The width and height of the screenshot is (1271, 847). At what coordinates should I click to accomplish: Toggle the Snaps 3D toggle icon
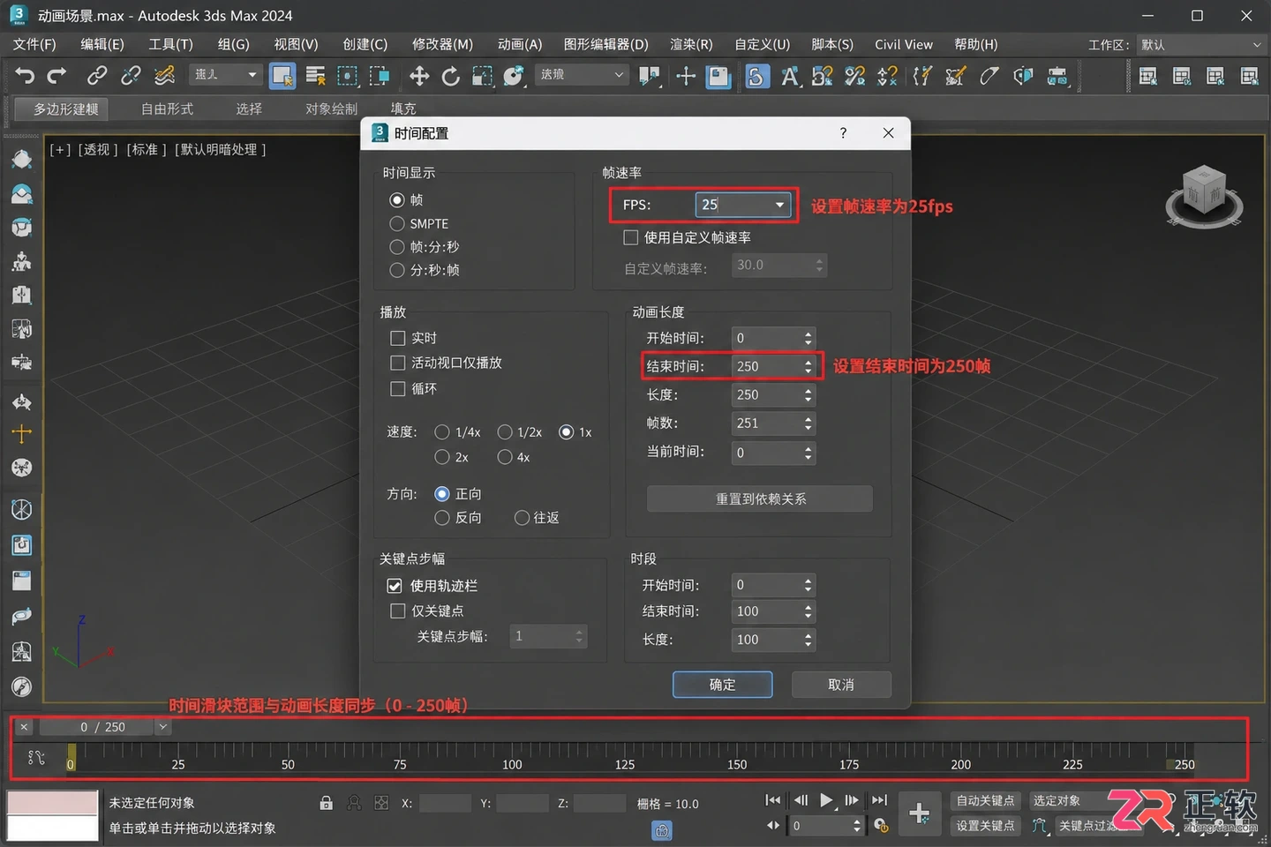pos(756,77)
